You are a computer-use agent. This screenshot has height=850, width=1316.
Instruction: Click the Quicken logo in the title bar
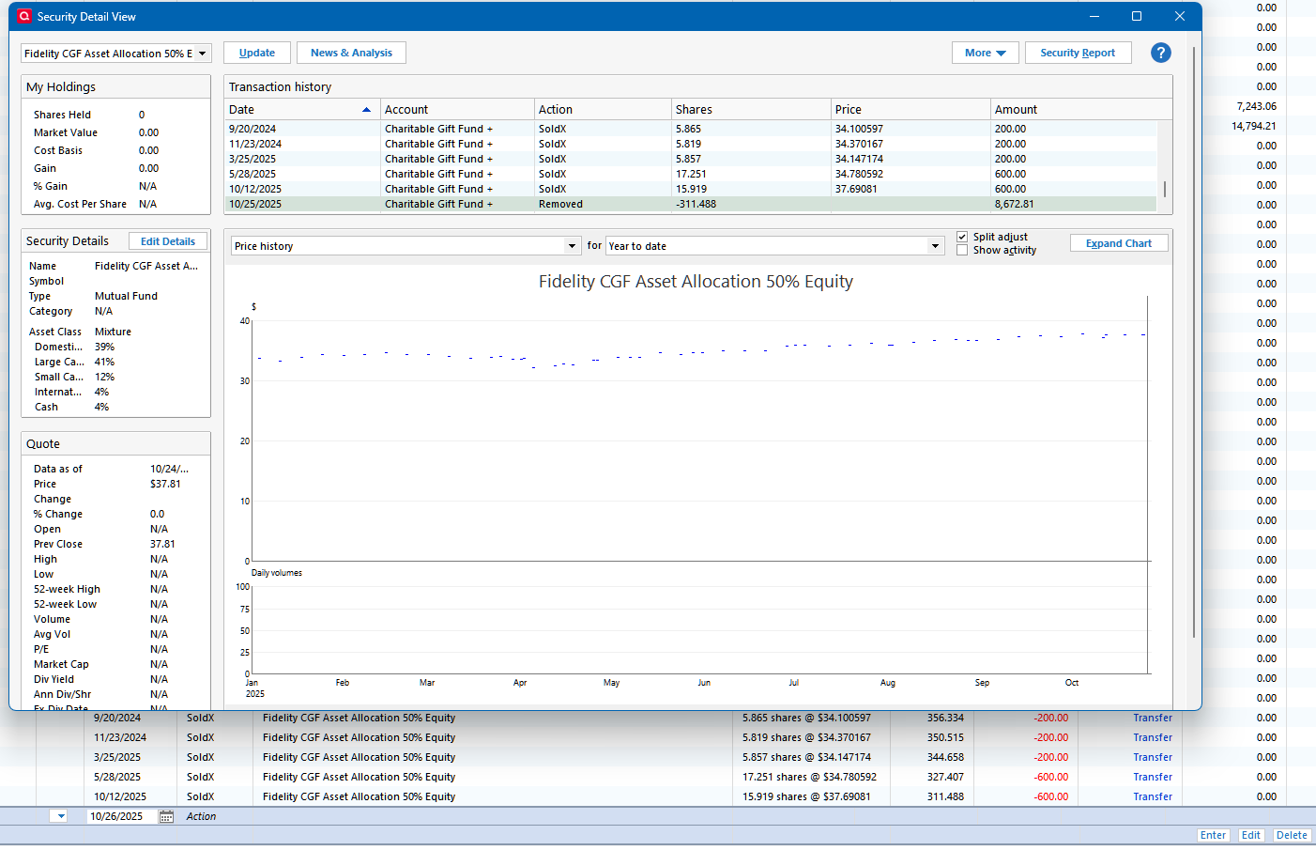click(x=24, y=16)
